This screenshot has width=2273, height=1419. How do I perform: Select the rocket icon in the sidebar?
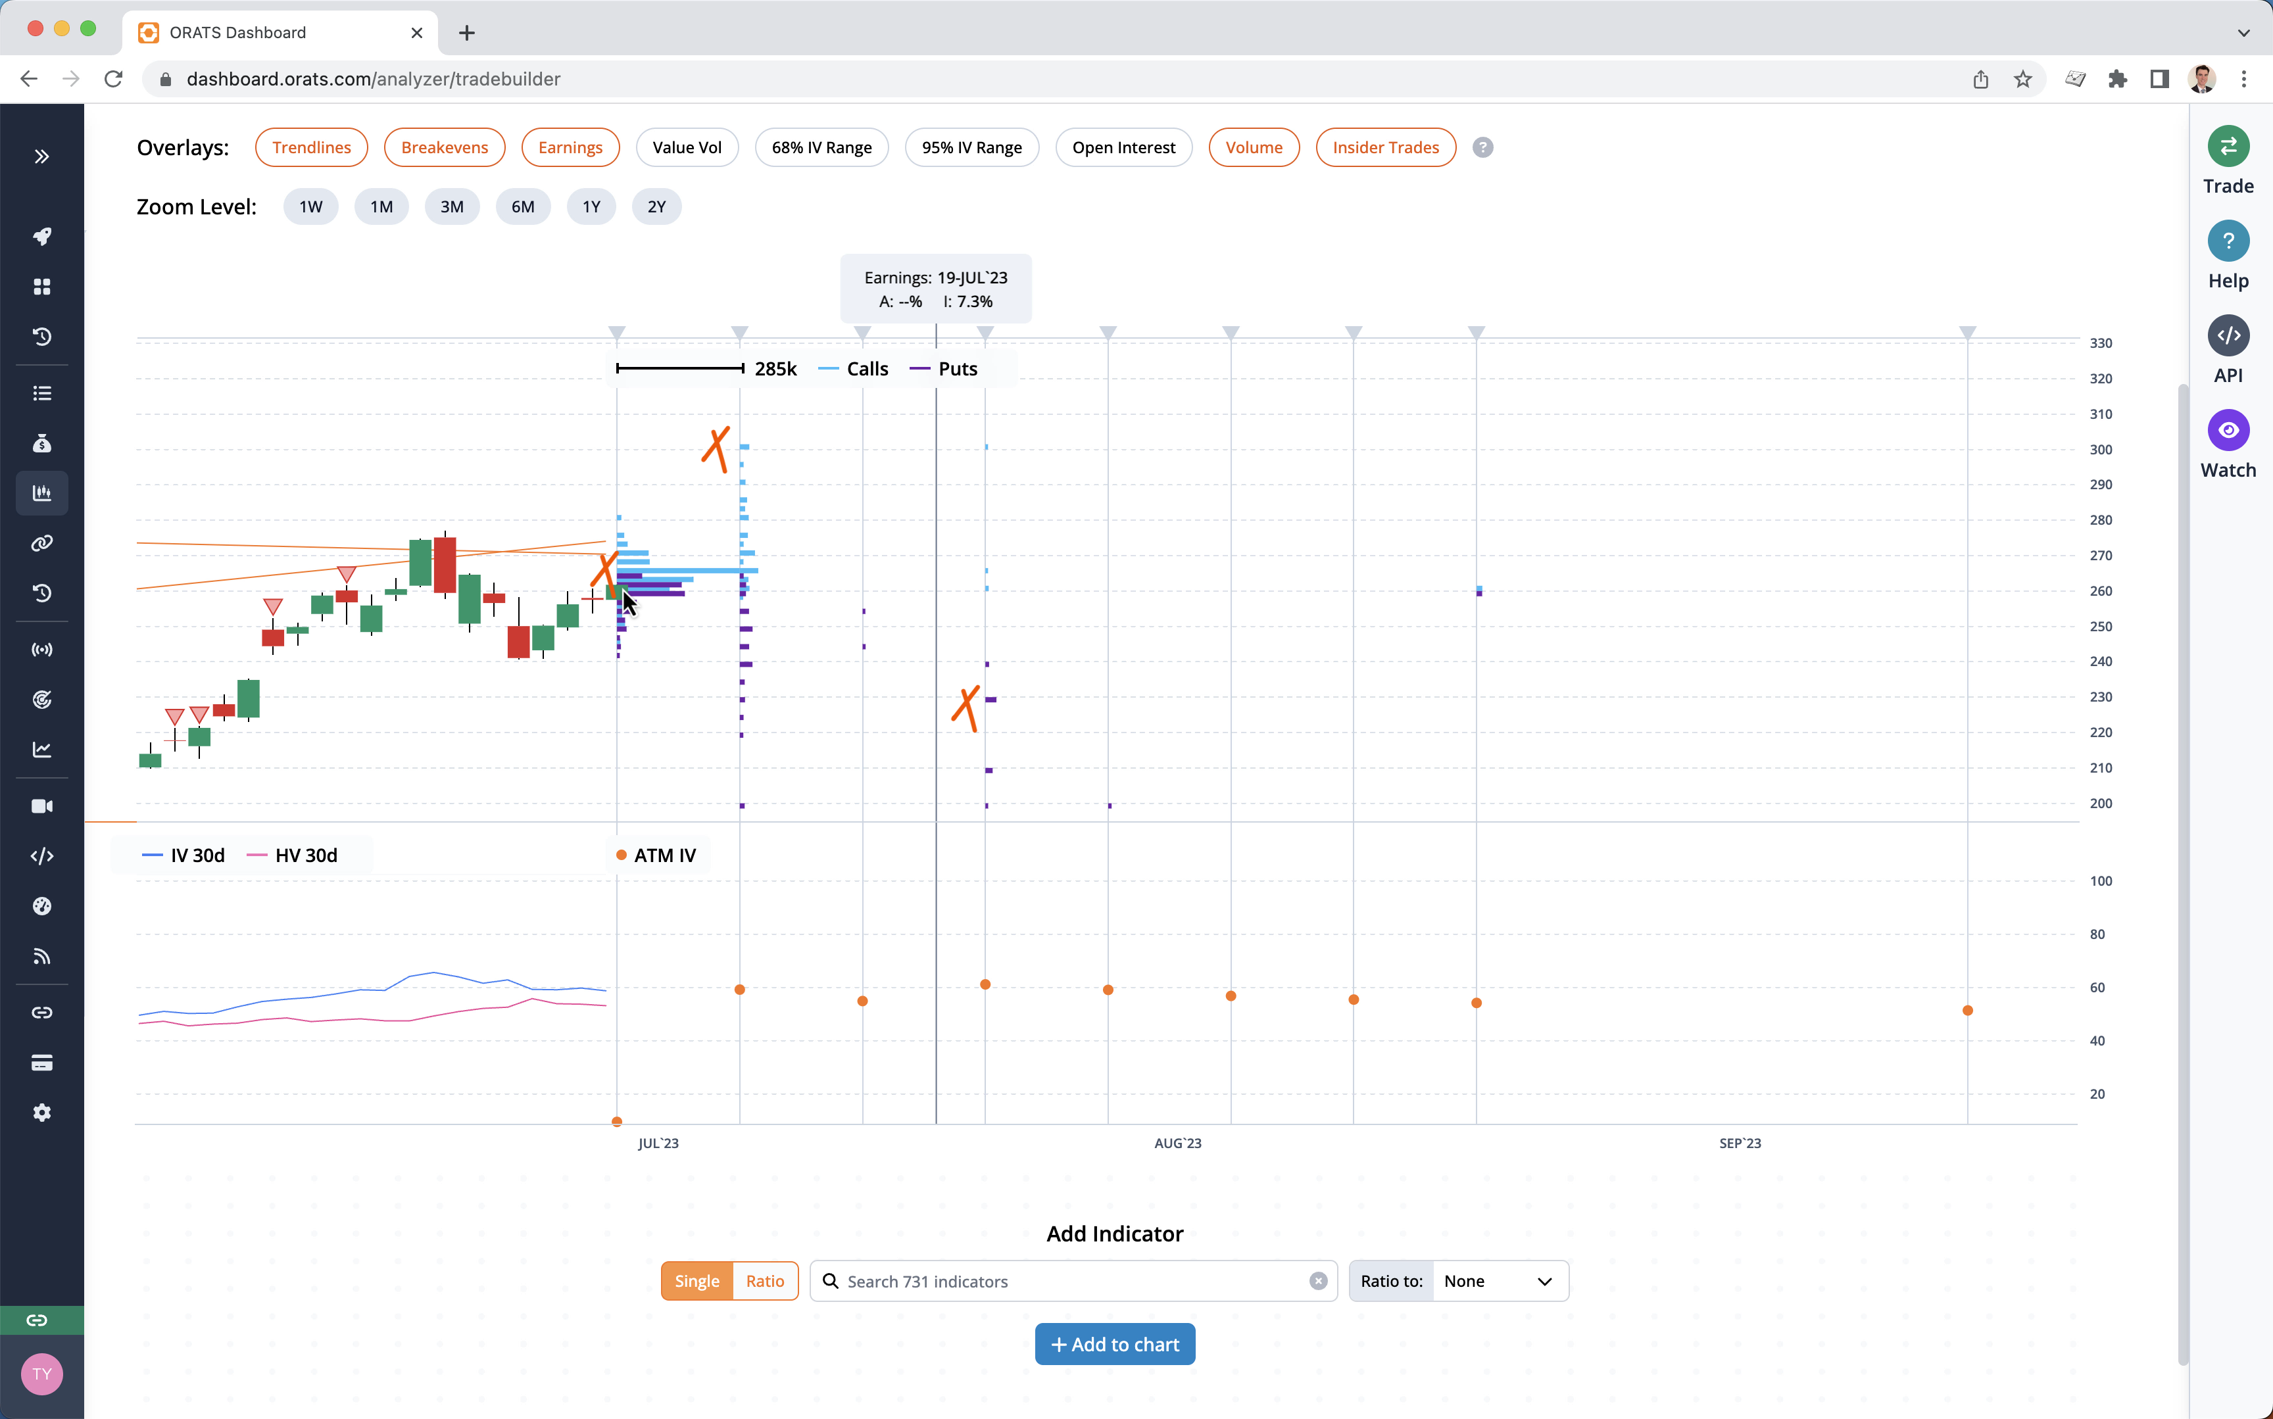tap(41, 237)
